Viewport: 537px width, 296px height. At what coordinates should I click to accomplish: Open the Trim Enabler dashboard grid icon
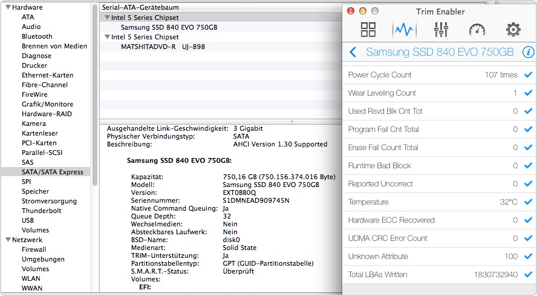pos(368,30)
